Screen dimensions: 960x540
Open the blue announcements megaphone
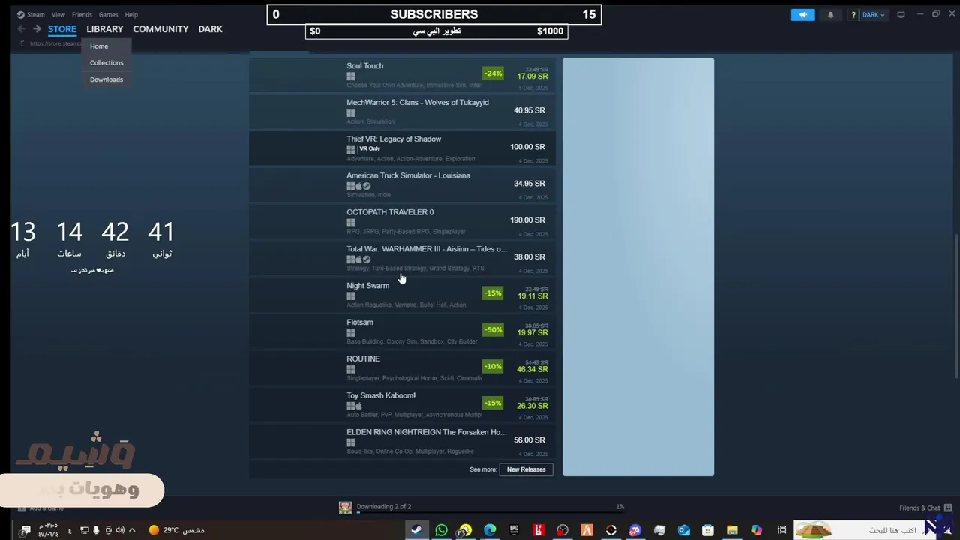click(x=802, y=14)
